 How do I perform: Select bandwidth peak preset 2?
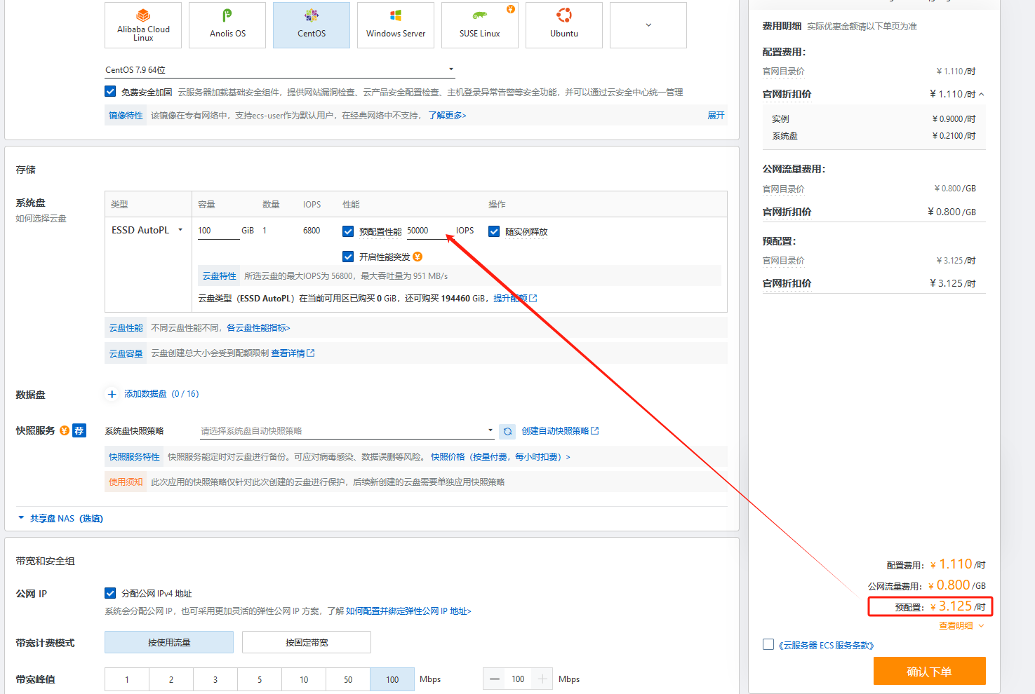(x=171, y=679)
